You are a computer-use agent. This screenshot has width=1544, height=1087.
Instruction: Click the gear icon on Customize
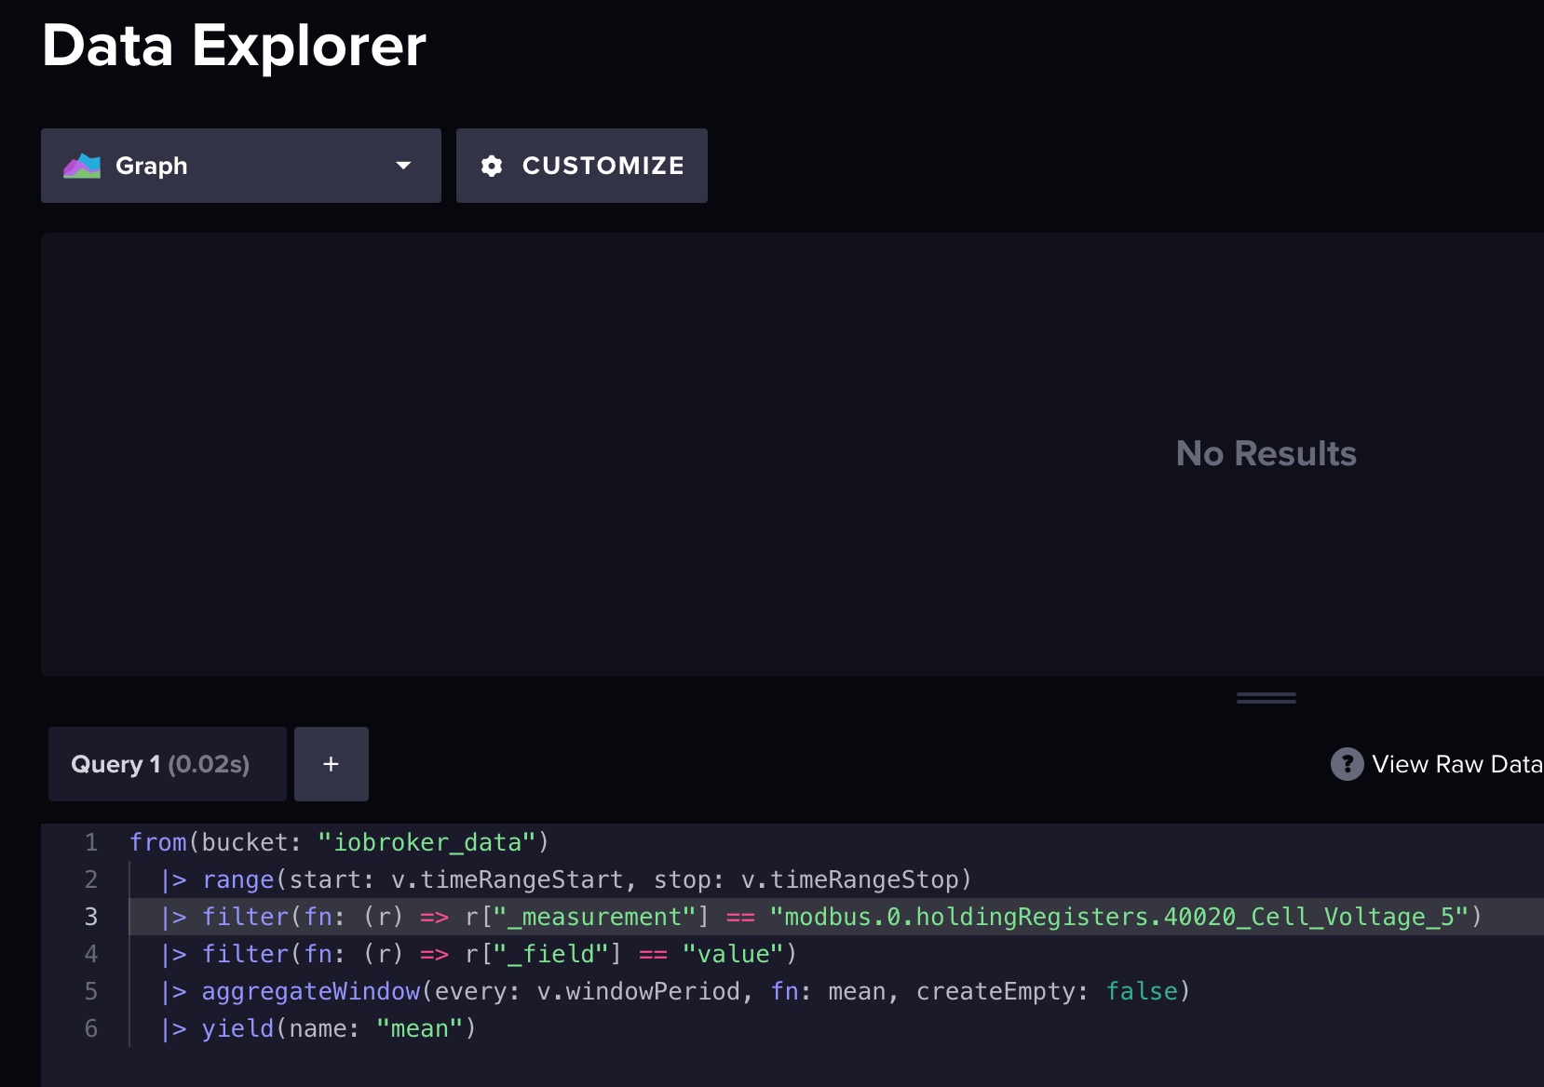tap(492, 166)
